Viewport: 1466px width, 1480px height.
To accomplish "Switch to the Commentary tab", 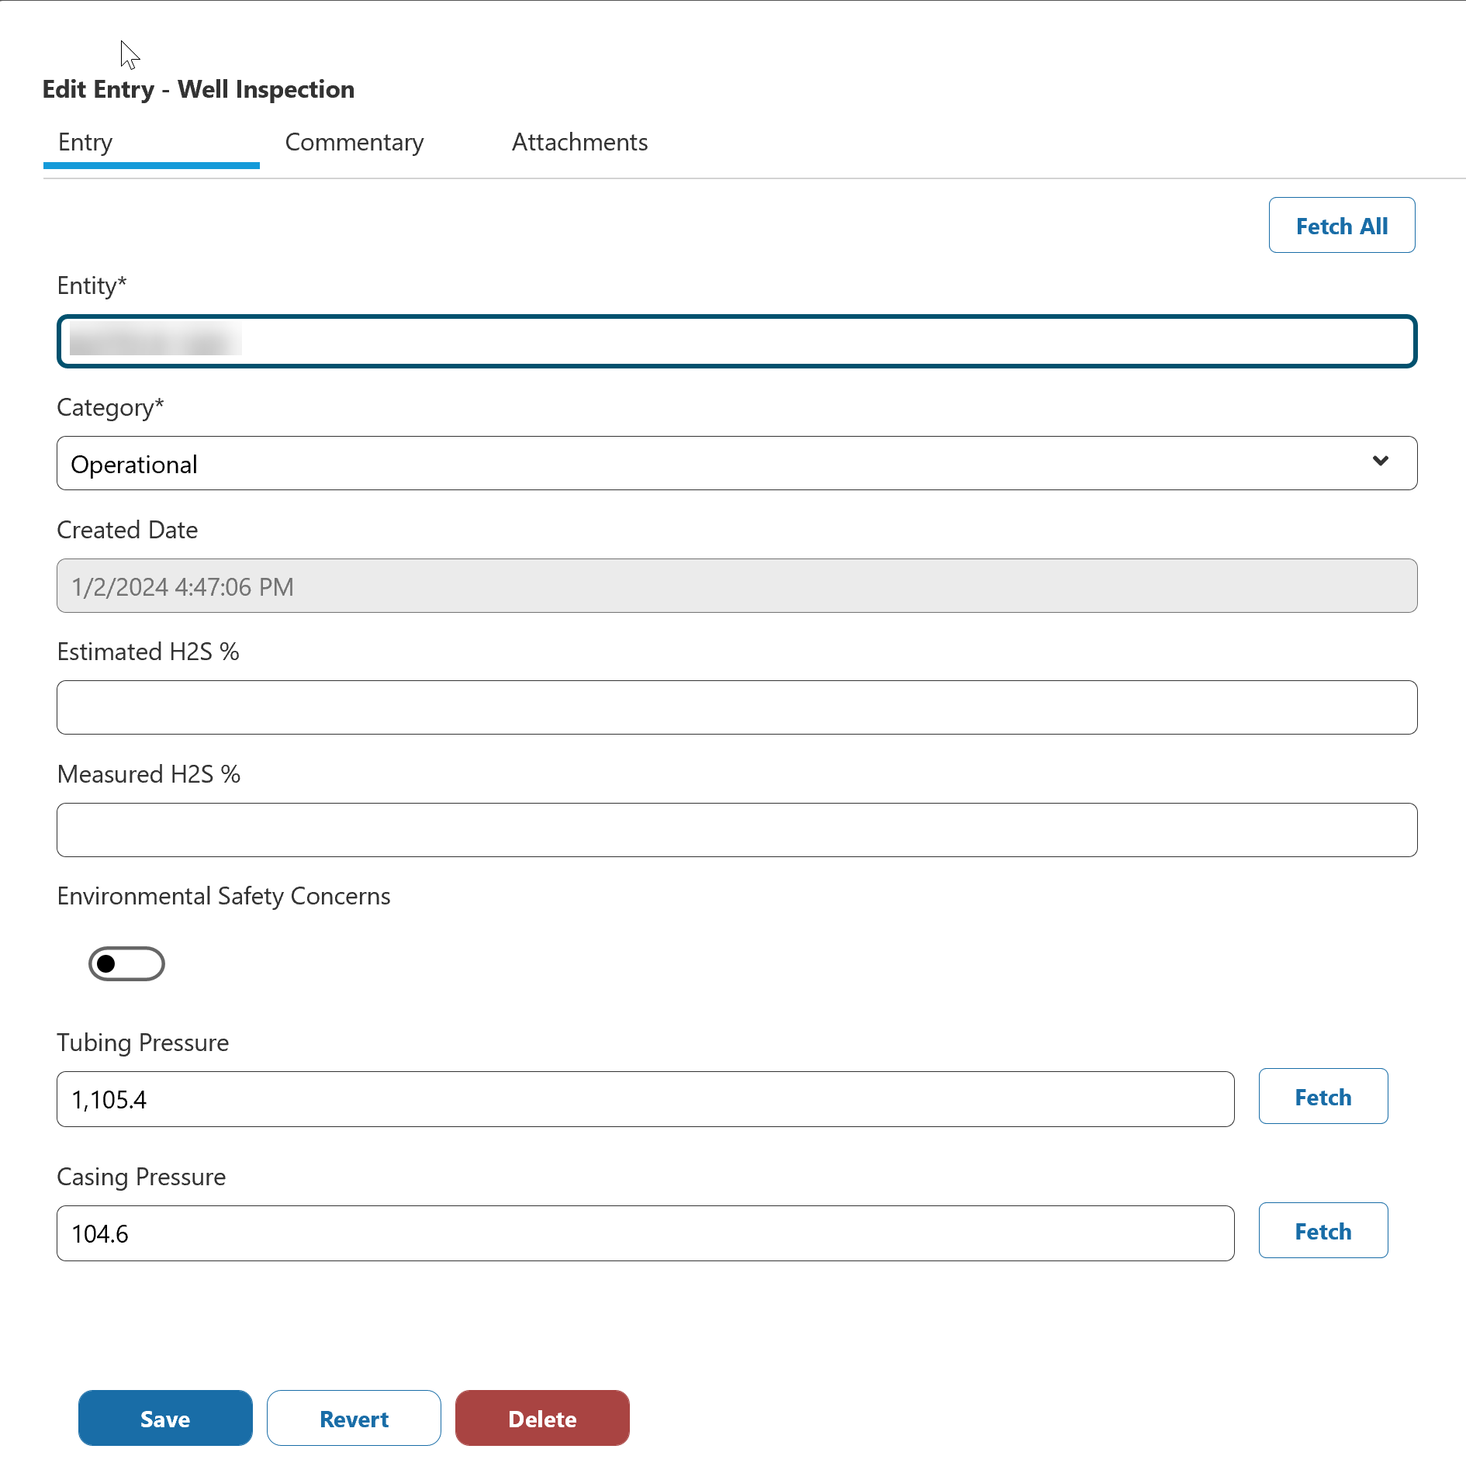I will [x=354, y=143].
